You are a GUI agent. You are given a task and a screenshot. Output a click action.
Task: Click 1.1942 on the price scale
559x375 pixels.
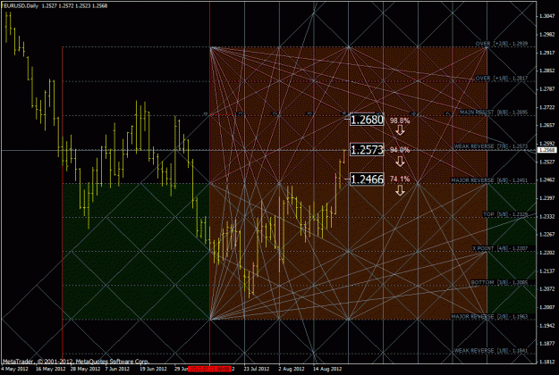pos(547,325)
